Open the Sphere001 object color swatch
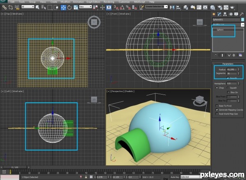This screenshot has height=180, width=246. (x=243, y=20)
